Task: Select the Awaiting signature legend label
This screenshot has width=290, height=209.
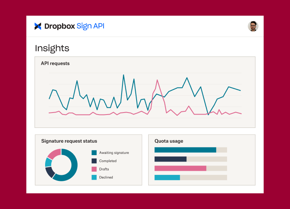Action: click(x=114, y=153)
